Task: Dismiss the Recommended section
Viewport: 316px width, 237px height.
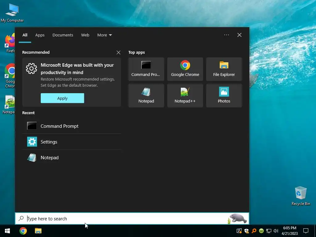Action: [118, 52]
